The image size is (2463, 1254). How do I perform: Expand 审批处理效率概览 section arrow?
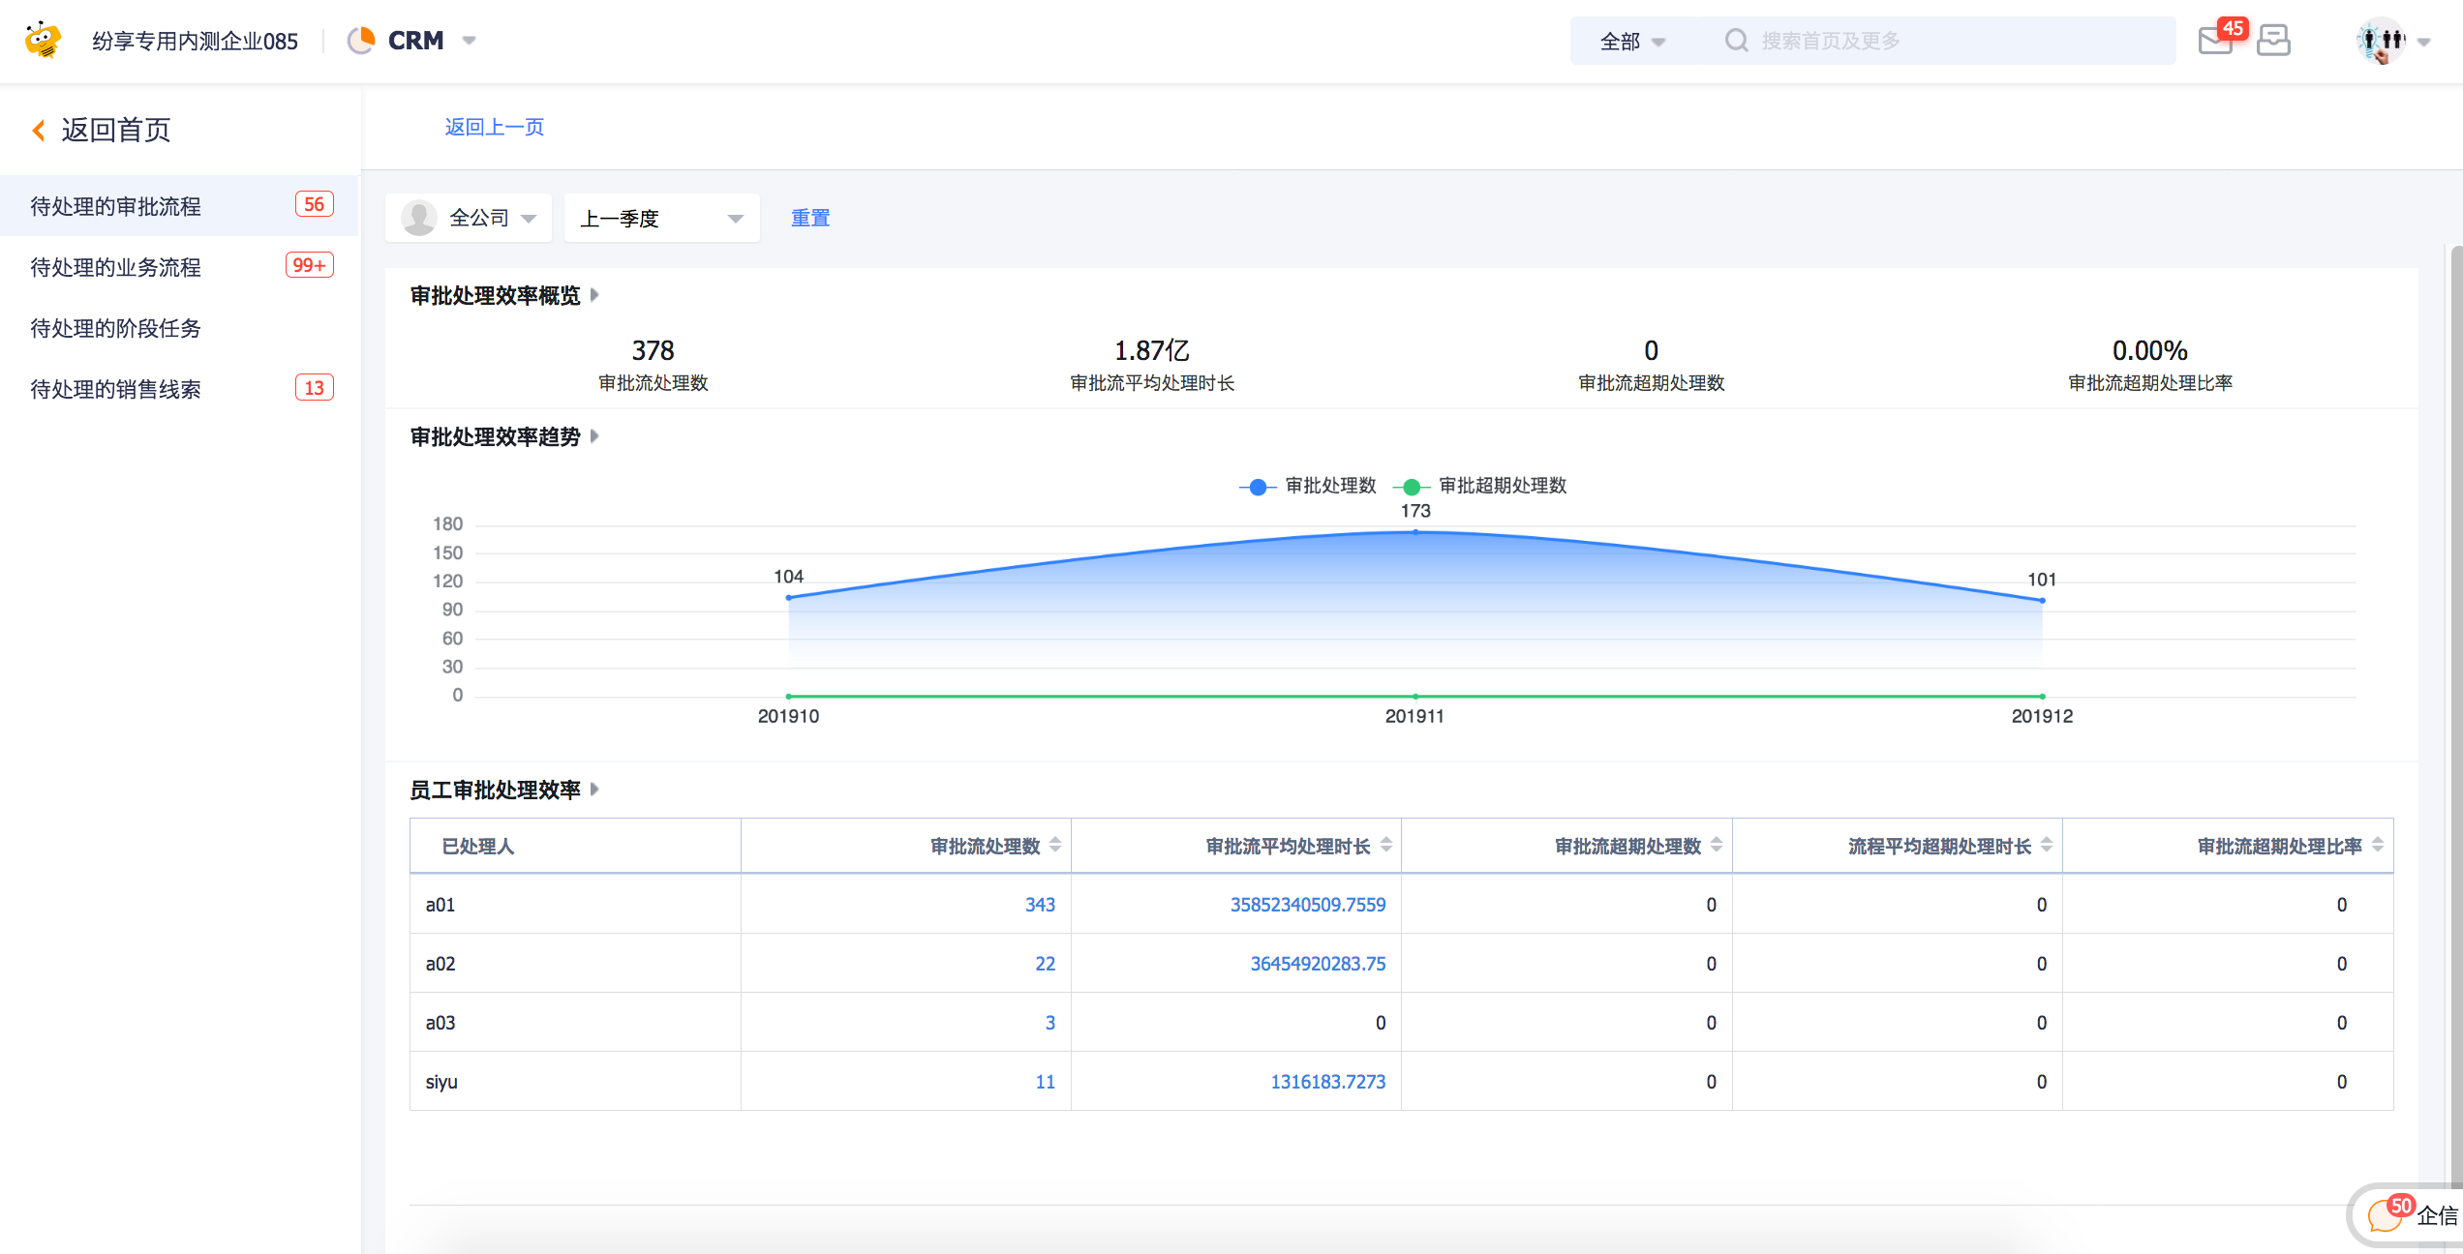coord(594,294)
